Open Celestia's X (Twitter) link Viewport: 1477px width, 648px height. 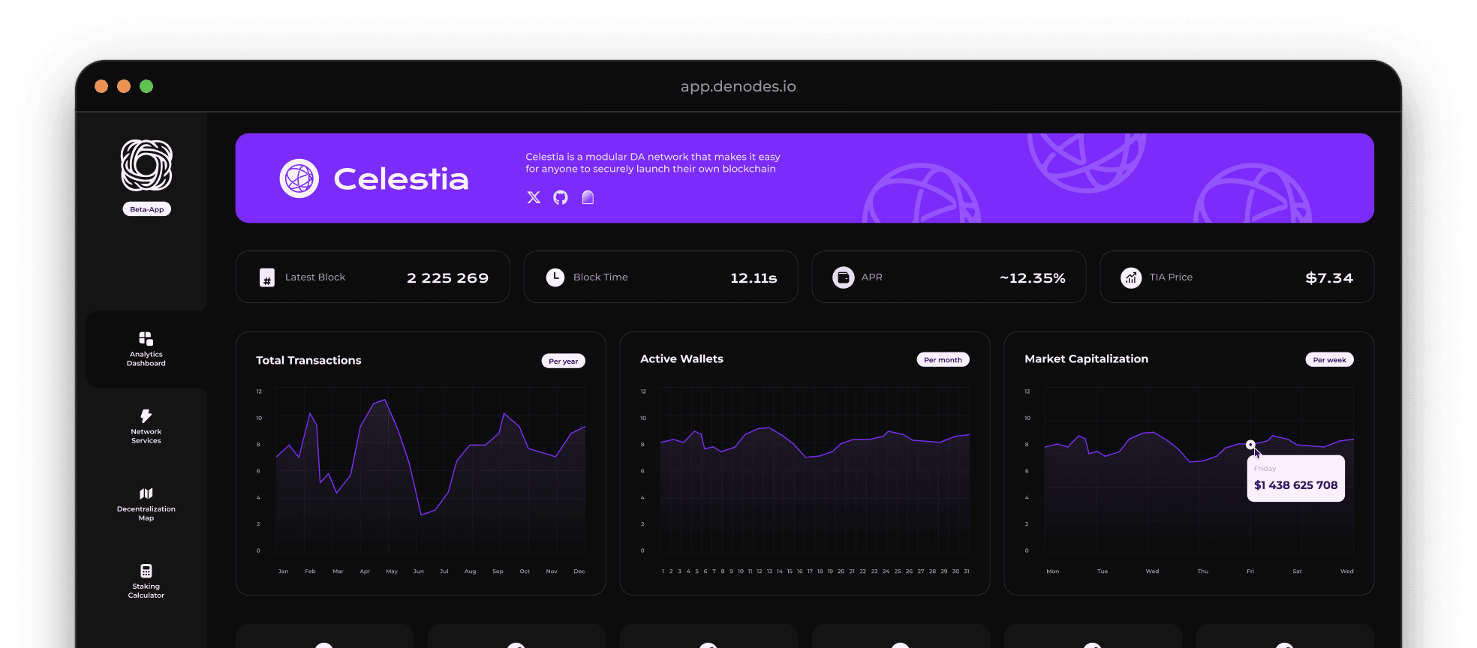(x=534, y=197)
